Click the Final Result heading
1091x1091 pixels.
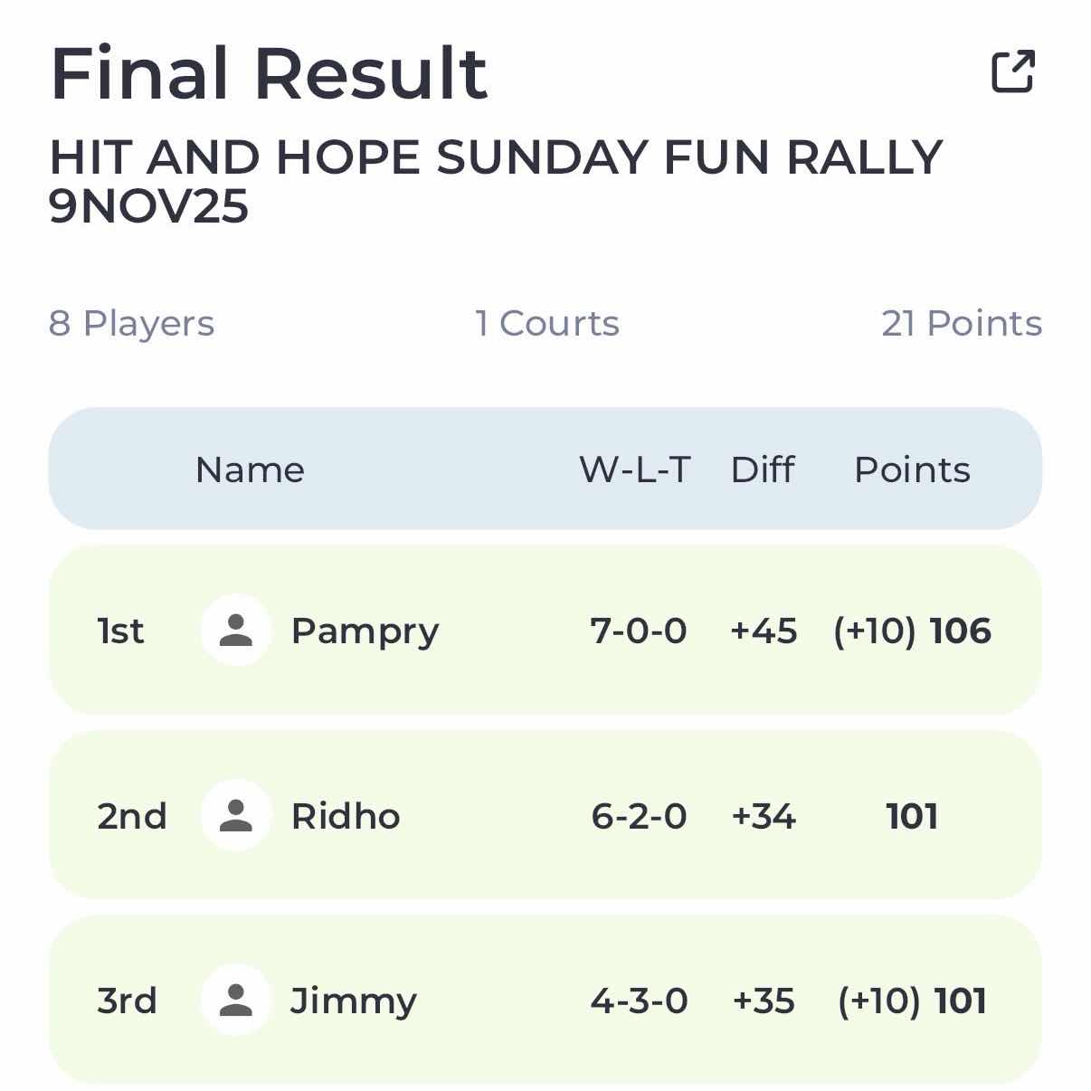[x=270, y=73]
